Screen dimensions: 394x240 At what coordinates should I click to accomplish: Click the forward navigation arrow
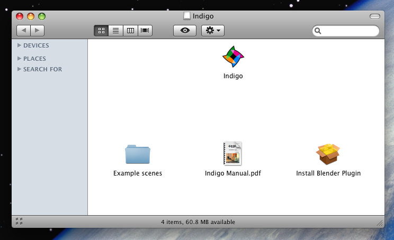click(37, 31)
